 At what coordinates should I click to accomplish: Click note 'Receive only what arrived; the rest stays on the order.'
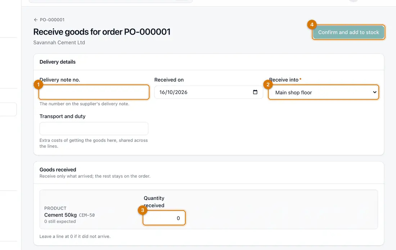(95, 176)
